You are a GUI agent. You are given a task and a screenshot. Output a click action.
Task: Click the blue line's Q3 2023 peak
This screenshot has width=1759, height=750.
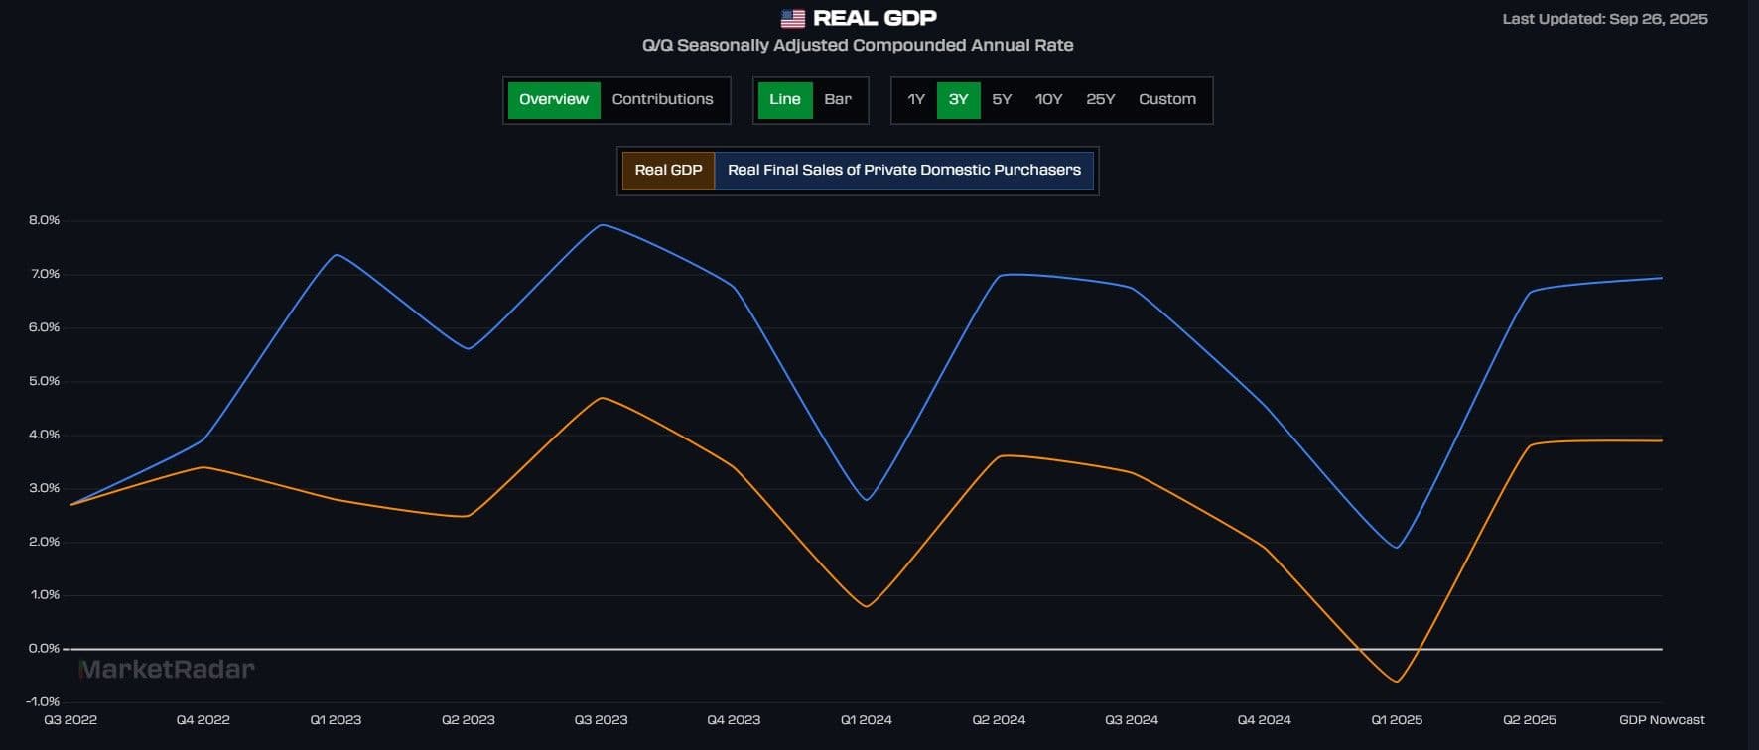(602, 225)
